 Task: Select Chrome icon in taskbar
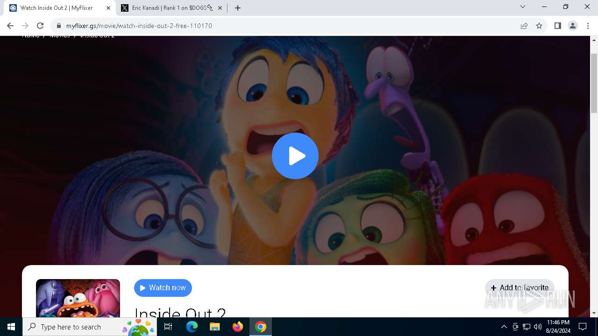click(x=261, y=327)
